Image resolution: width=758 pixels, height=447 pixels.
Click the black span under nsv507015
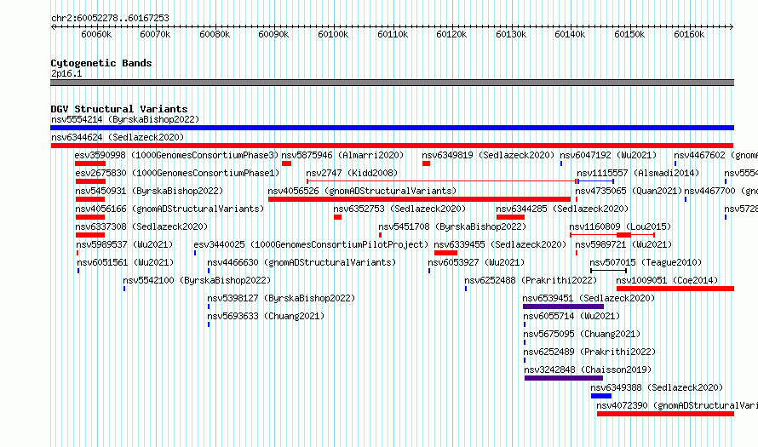(x=609, y=271)
